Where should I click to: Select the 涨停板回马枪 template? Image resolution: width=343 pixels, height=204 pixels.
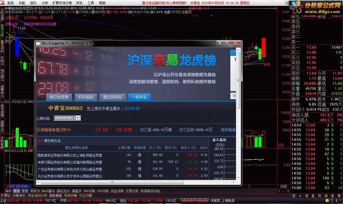pos(150,191)
